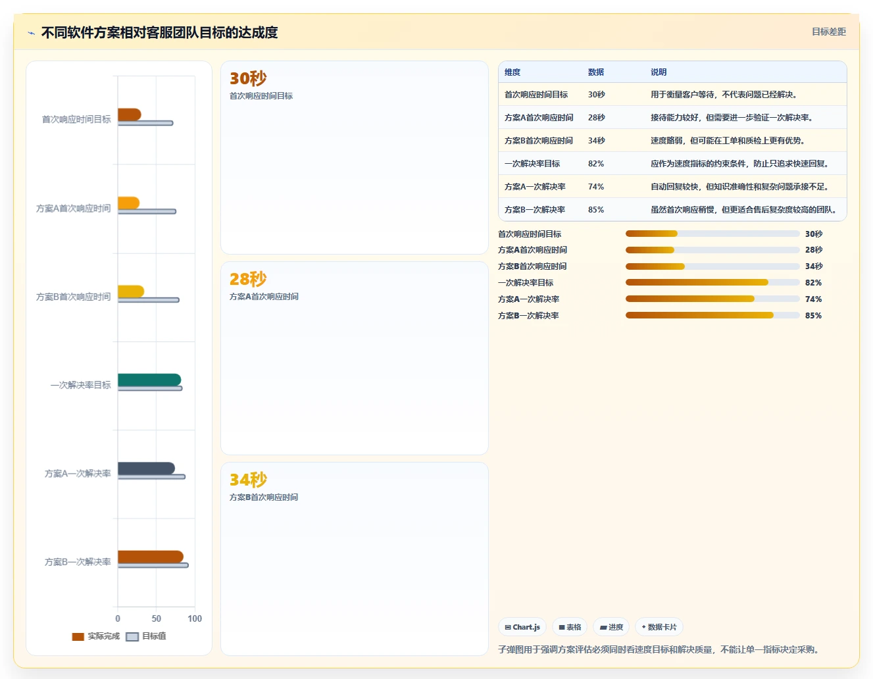Select the 数据卡片 chip label
Screen dimensions: 873x679
662,627
